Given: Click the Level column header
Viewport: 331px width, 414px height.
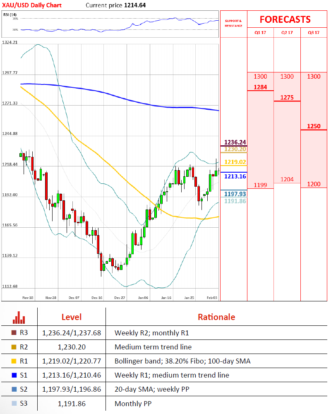Looking at the screenshot, I should [x=72, y=317].
